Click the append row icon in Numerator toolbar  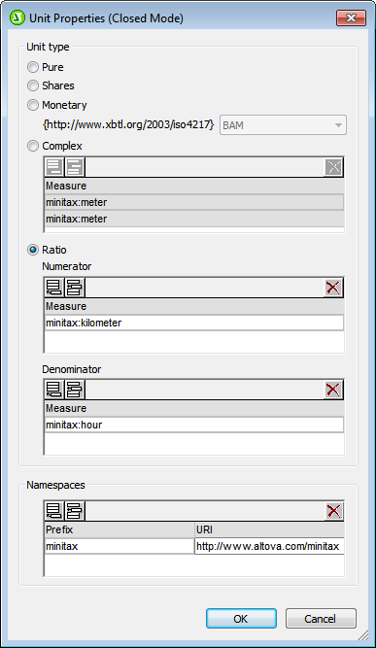coord(54,288)
